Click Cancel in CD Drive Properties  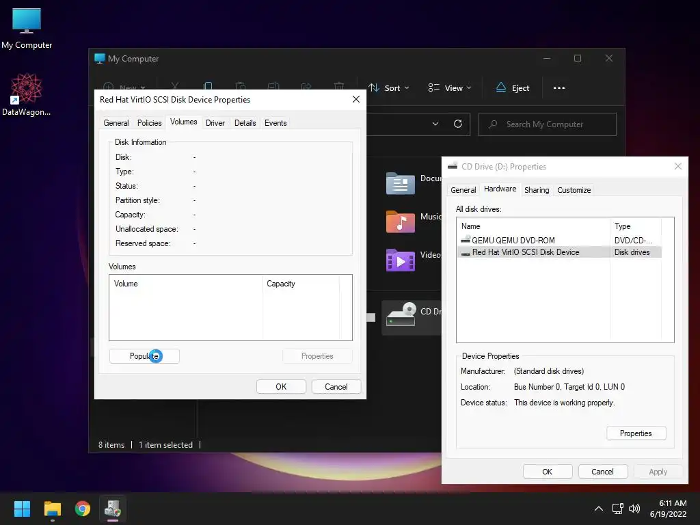(603, 472)
